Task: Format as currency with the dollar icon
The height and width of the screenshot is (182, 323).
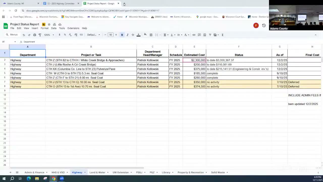Action: pos(60,35)
